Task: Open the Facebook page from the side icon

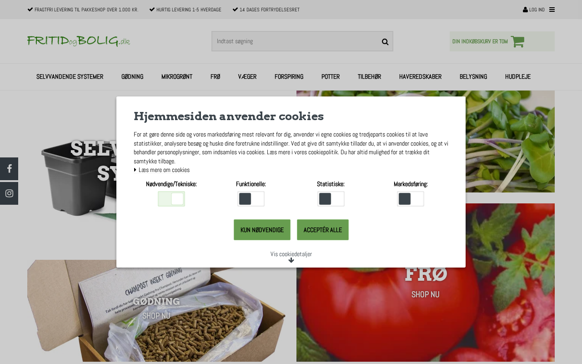Action: pyautogui.click(x=9, y=169)
